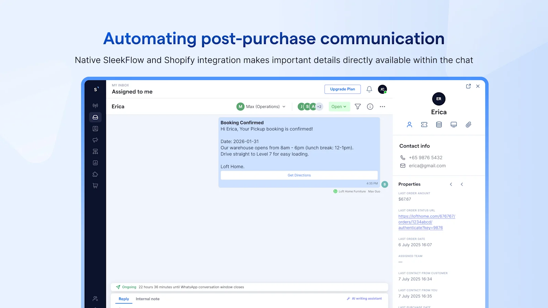Click the Assigned to me inbox title

[x=132, y=92]
